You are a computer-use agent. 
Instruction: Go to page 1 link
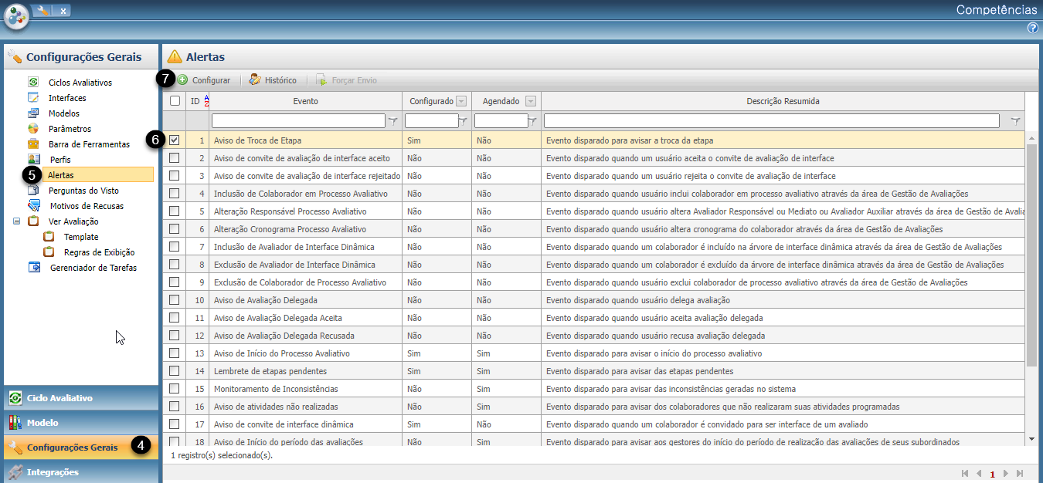(993, 475)
